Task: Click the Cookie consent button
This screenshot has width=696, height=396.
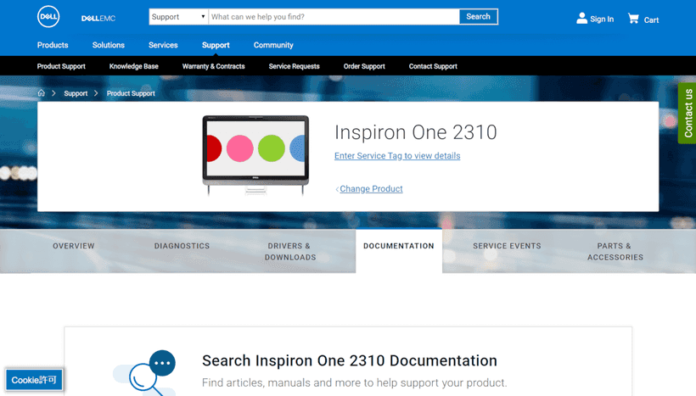Action: coord(34,380)
